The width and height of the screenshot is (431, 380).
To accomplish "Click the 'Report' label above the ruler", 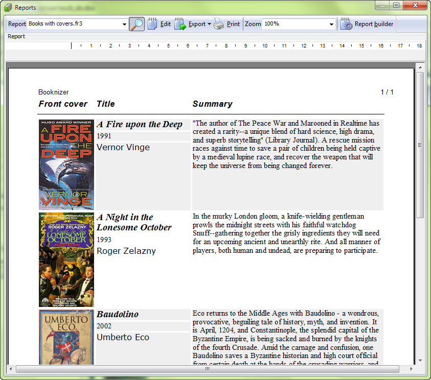I will click(x=16, y=36).
